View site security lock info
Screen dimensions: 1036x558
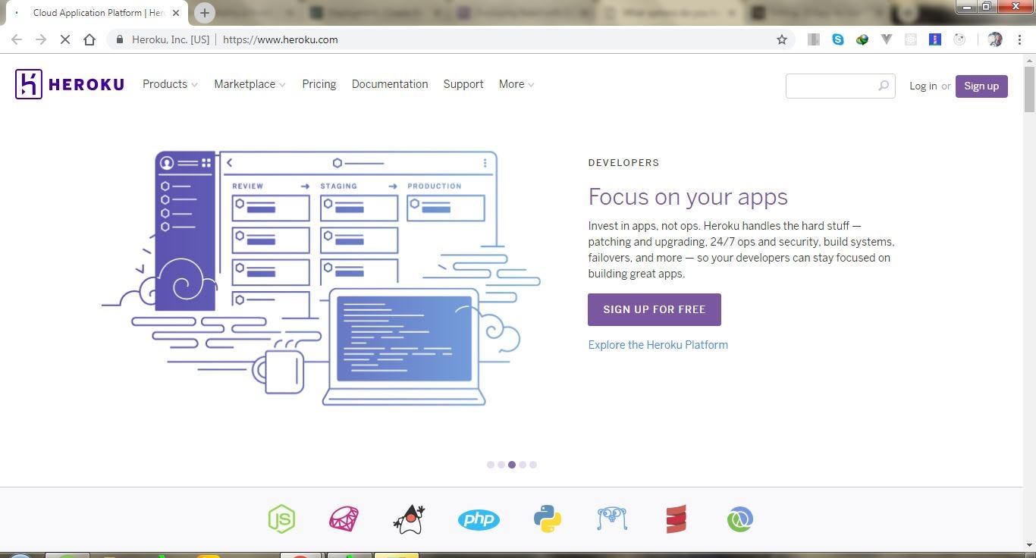(x=120, y=39)
